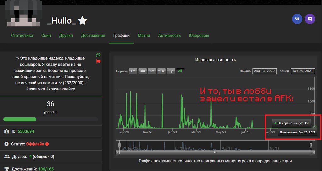Select the 3m period button
The width and height of the screenshot is (322, 171).
coord(142,71)
